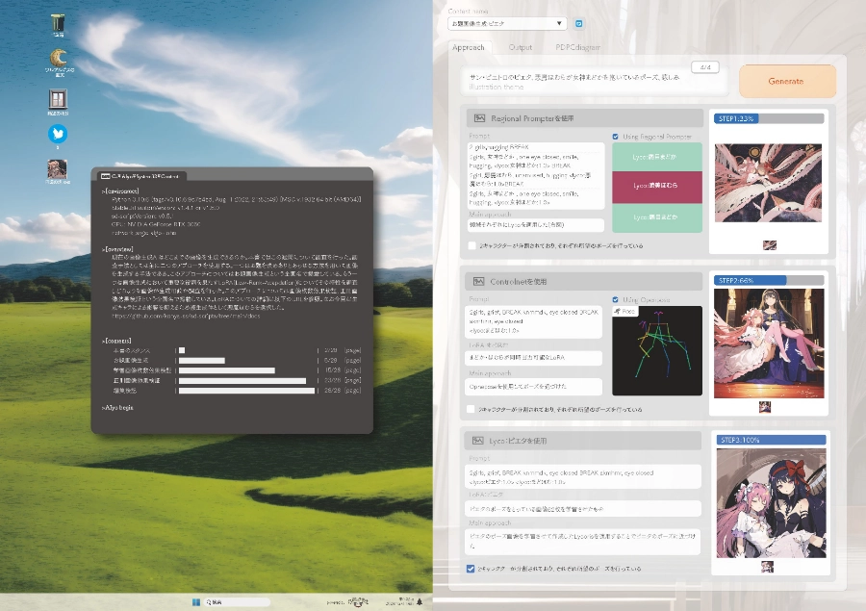
Task: Open the crescent moon desktop icon
Action: (58, 58)
